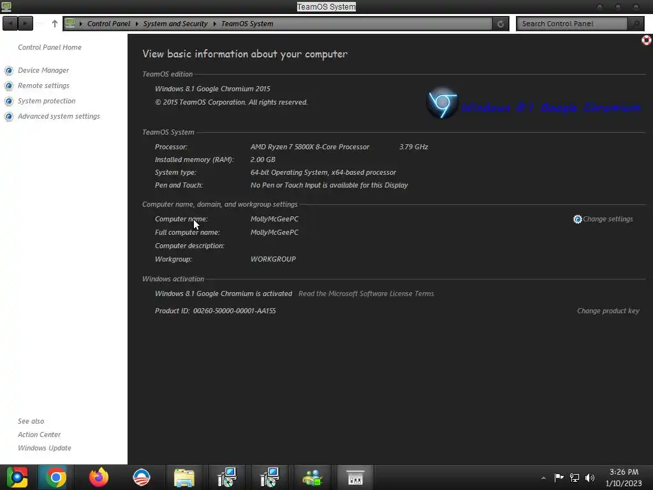Click the No Pen or Touch Input text
This screenshot has height=490, width=653.
tap(329, 186)
